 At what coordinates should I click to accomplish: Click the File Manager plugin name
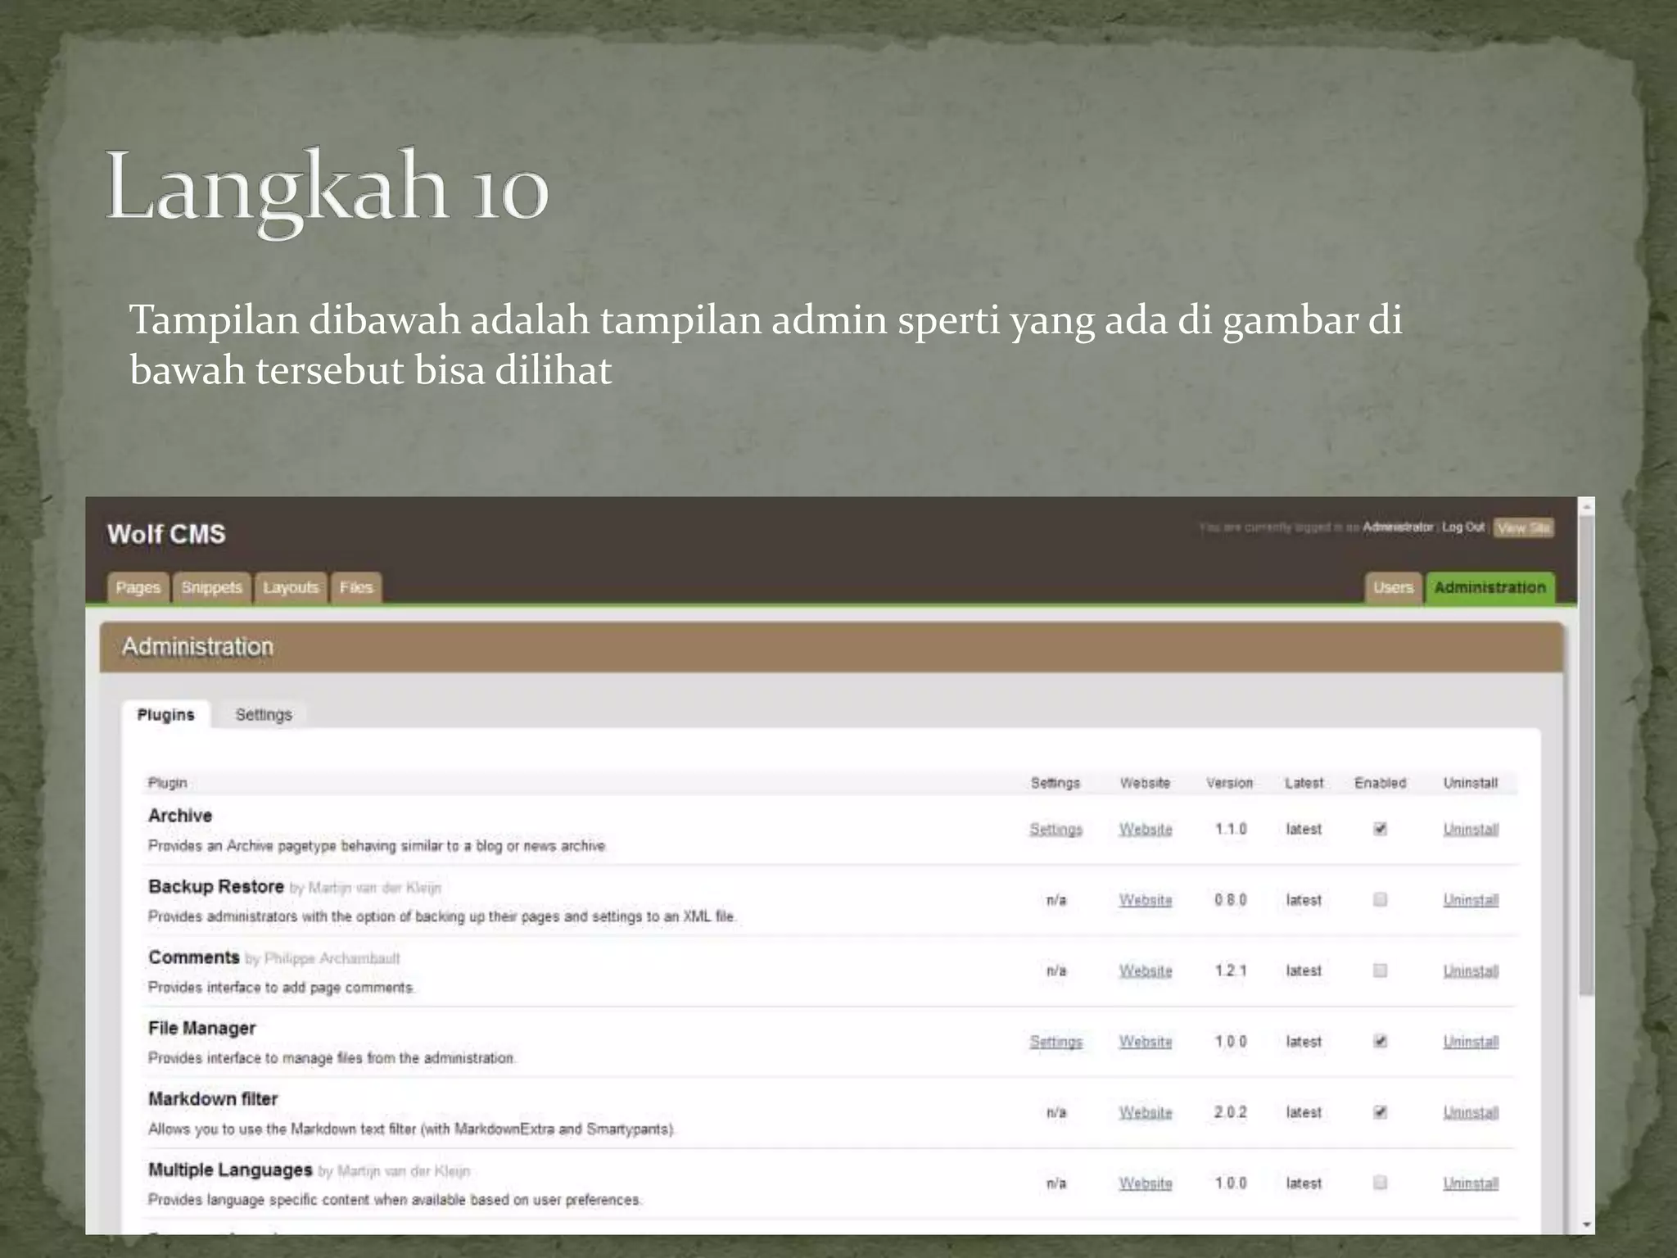(202, 1028)
